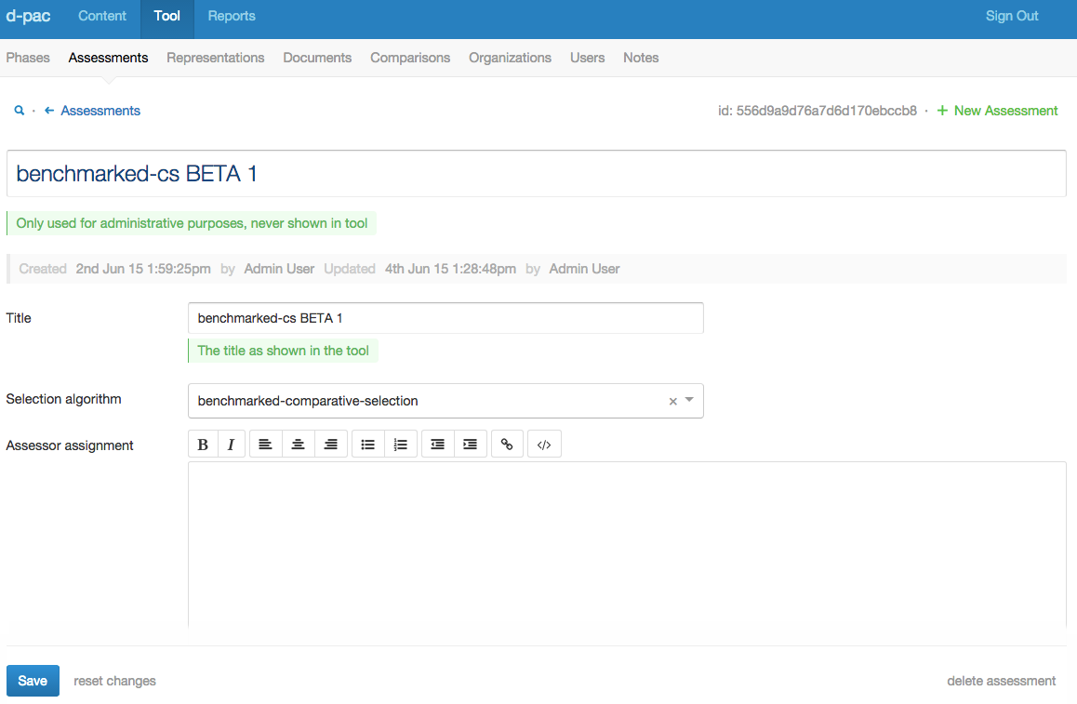Open the Content menu
Viewport: 1077px width, 704px height.
click(101, 16)
